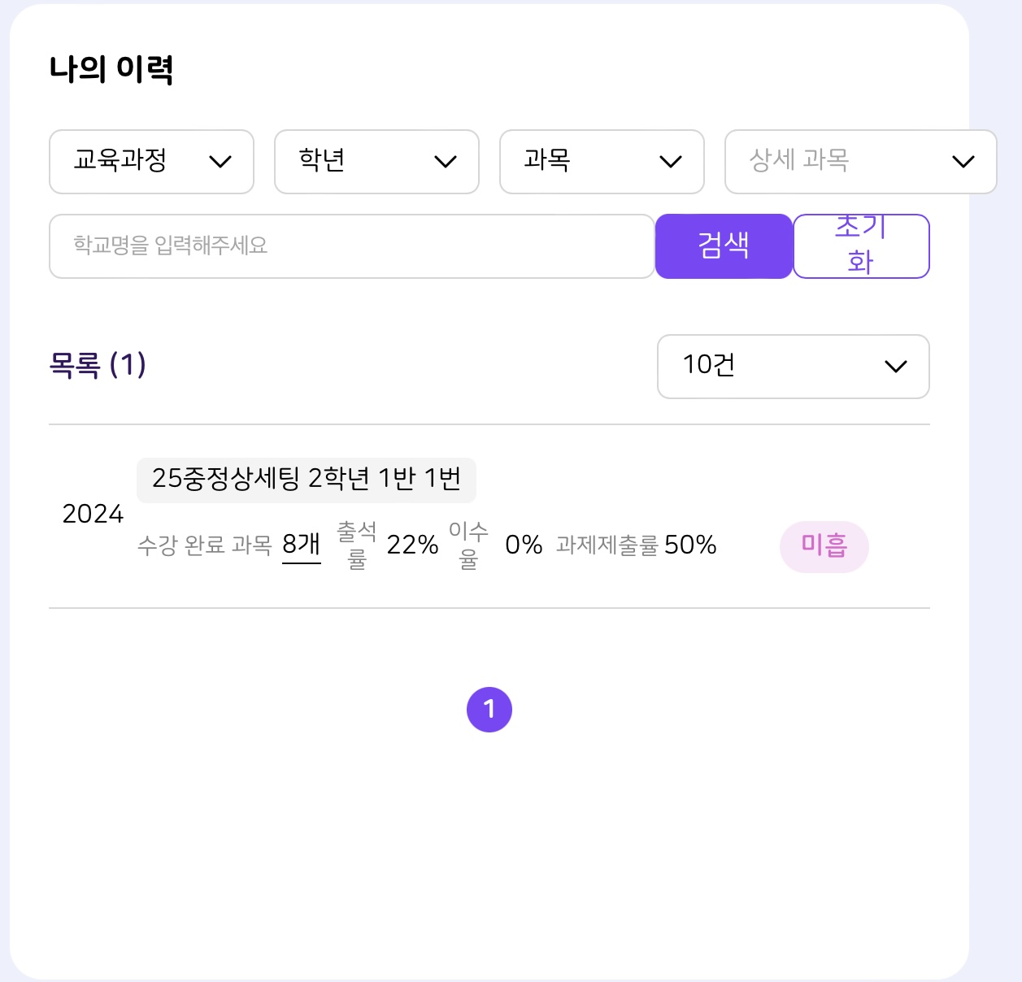Click the down arrow in 과목 selector
Image resolution: width=1022 pixels, height=982 pixels.
point(671,162)
